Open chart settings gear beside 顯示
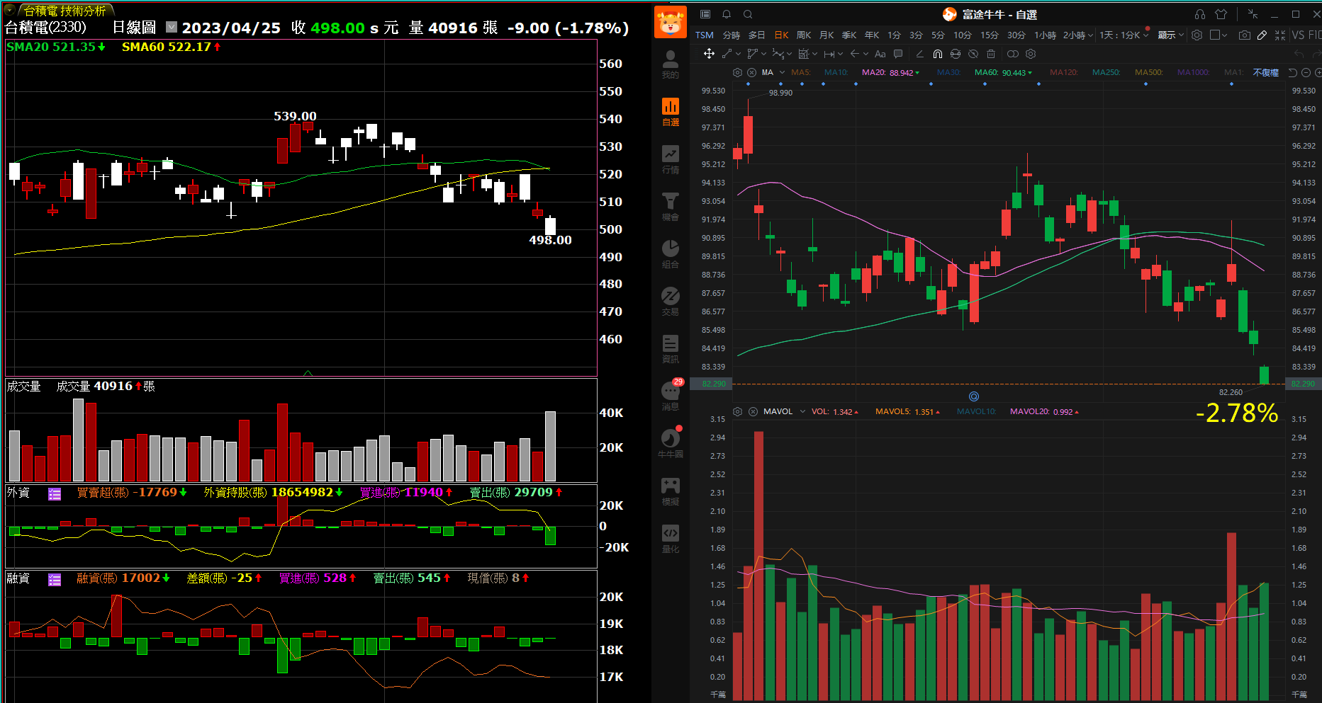 [1197, 35]
